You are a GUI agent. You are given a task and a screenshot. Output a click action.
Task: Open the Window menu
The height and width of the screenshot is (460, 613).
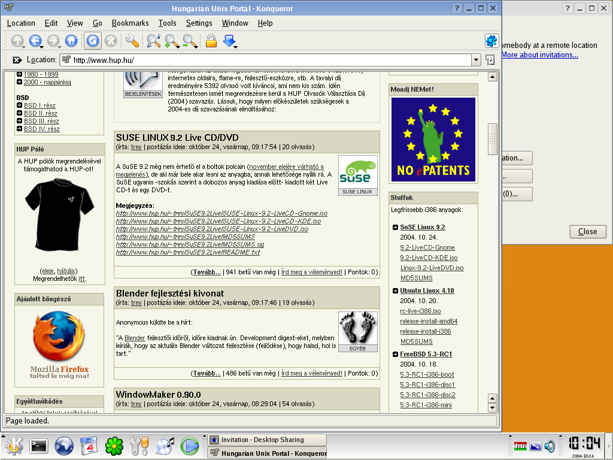point(235,23)
